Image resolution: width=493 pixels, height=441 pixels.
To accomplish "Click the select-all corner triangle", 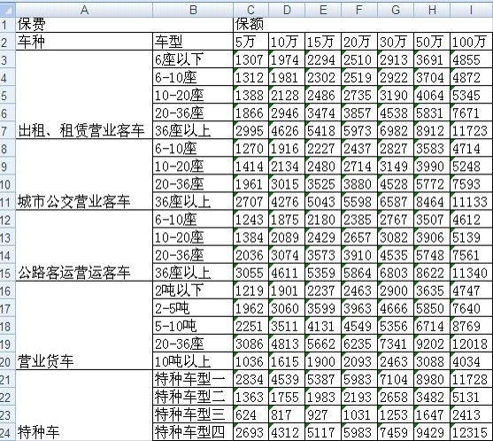I will pos(8,10).
